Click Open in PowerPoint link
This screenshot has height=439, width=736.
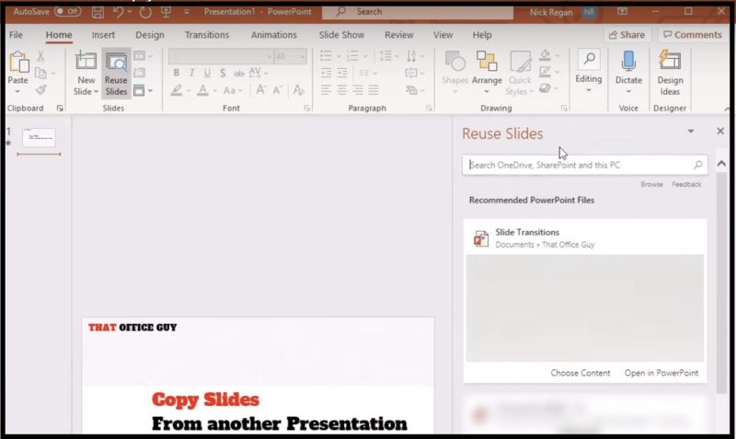point(661,373)
